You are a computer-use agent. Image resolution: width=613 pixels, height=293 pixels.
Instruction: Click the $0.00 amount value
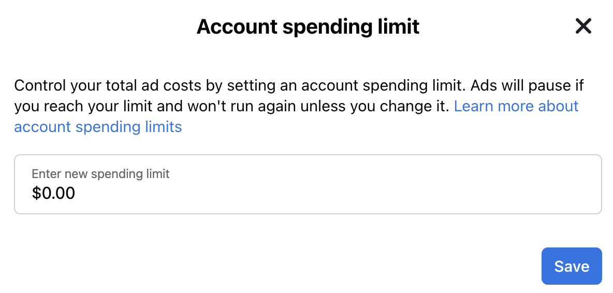(53, 194)
